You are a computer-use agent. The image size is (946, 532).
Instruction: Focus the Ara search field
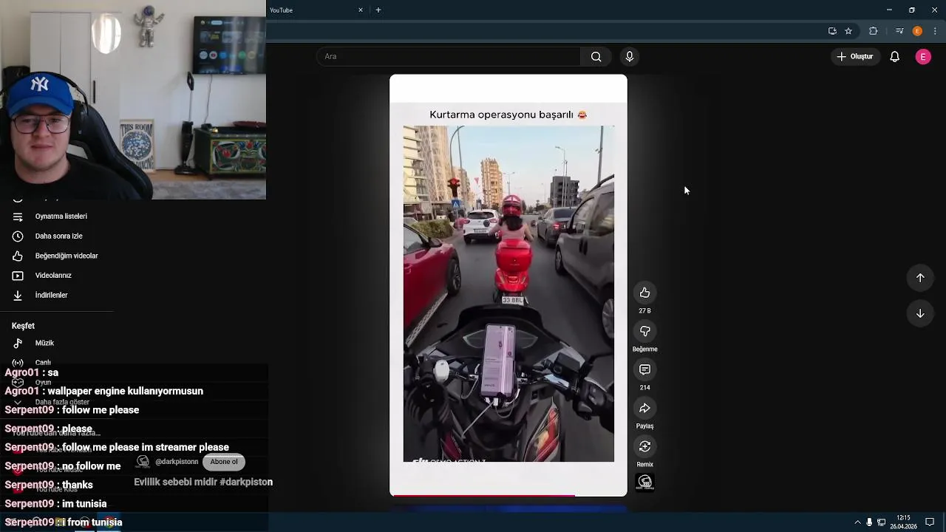[x=449, y=57]
